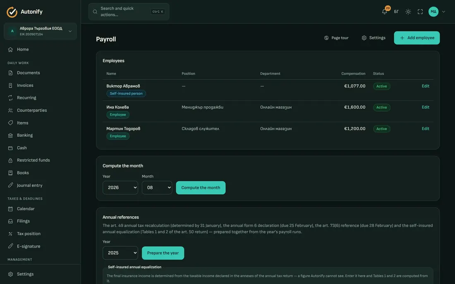Click the Books icon
The width and height of the screenshot is (455, 284).
[x=10, y=173]
